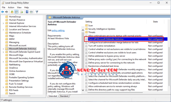Click policy icon for Turn off routine remediation

(86, 46)
